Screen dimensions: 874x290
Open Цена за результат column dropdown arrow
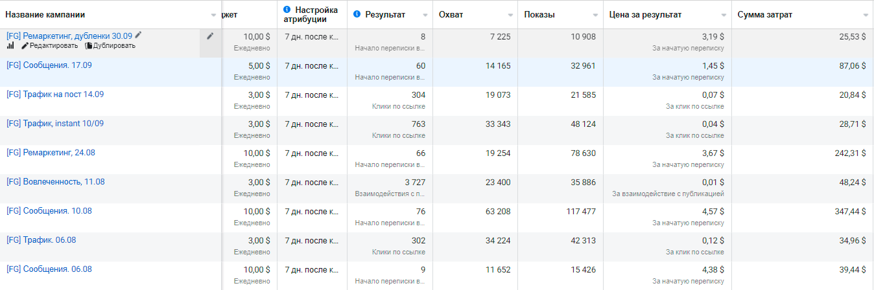click(724, 15)
